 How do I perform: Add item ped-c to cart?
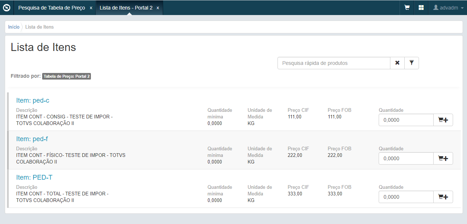(x=443, y=120)
